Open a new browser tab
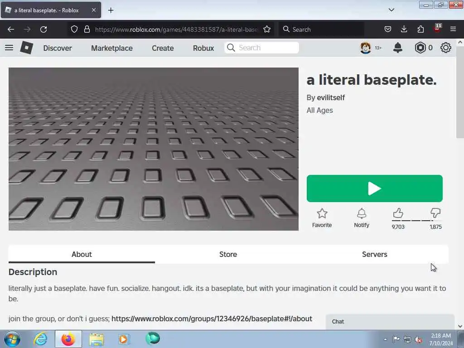 (111, 10)
